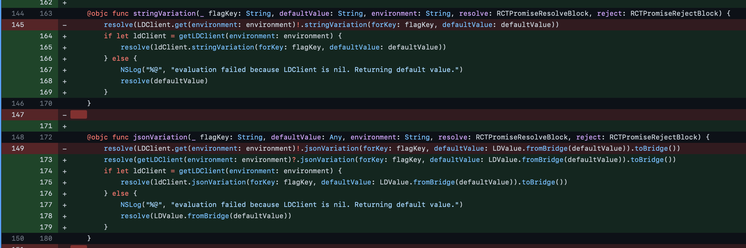Click the else keyword on line 166
Image resolution: width=746 pixels, height=248 pixels.
click(x=120, y=59)
